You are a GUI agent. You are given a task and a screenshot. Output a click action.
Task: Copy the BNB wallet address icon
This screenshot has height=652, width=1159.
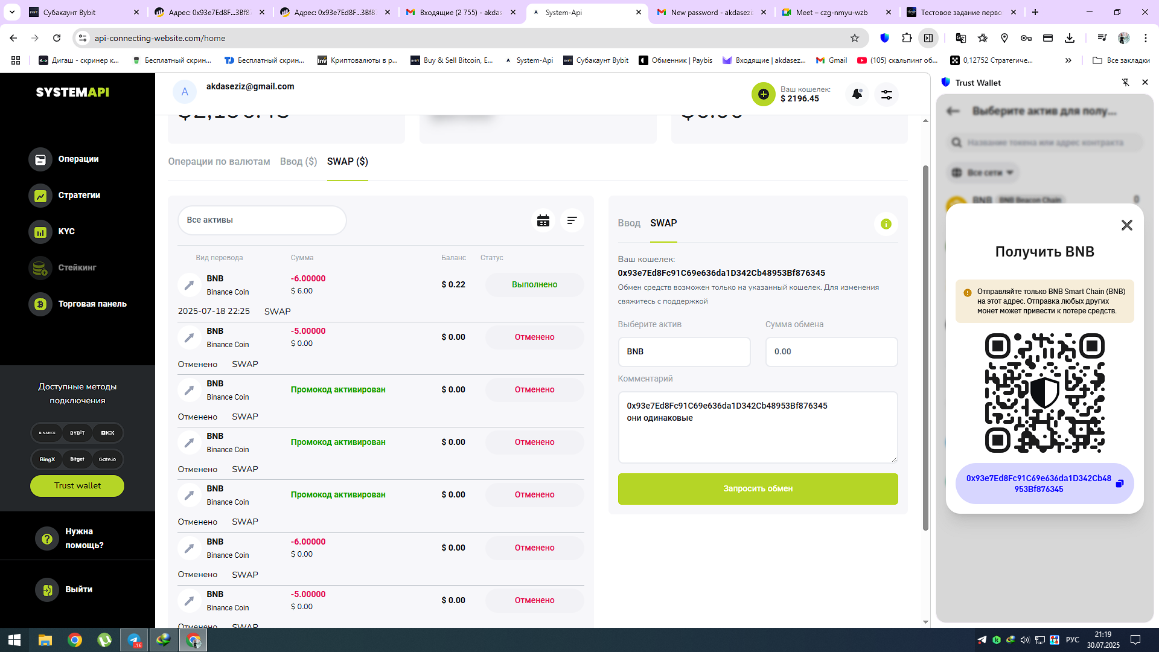tap(1119, 484)
